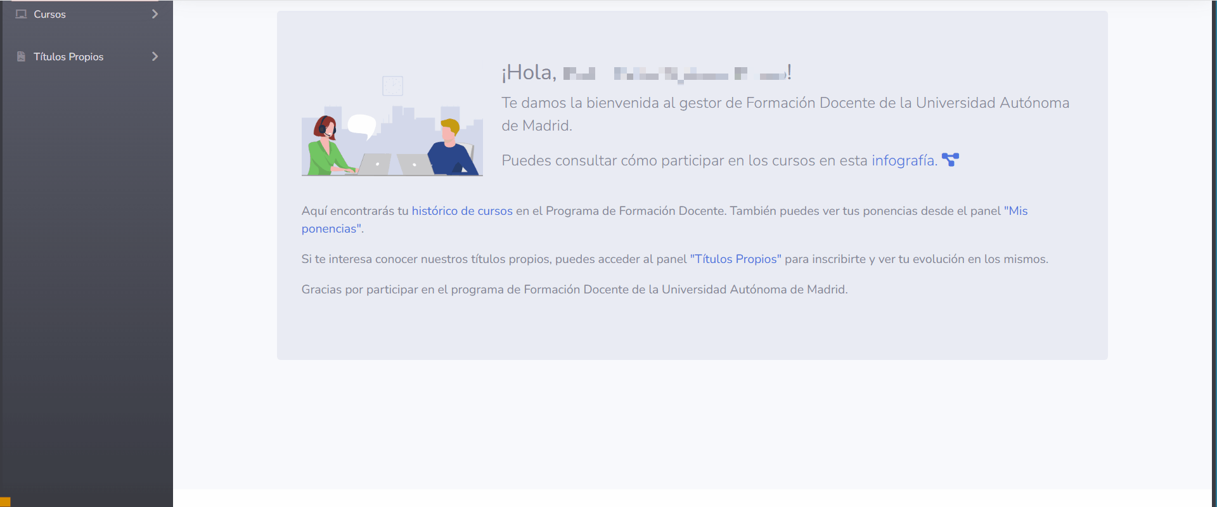Click the diagram icon after infografía
The image size is (1217, 507).
tap(950, 160)
